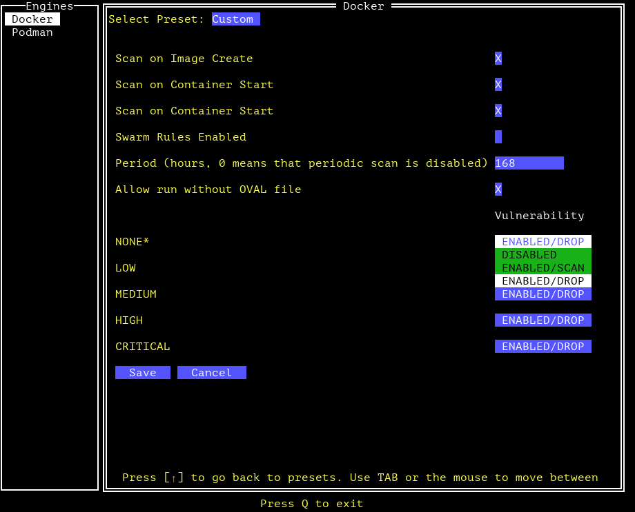
Task: Click the Vulnerability column header
Action: pyautogui.click(x=539, y=216)
